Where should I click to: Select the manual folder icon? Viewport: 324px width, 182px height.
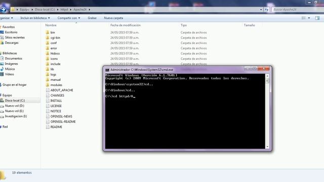(x=48, y=79)
